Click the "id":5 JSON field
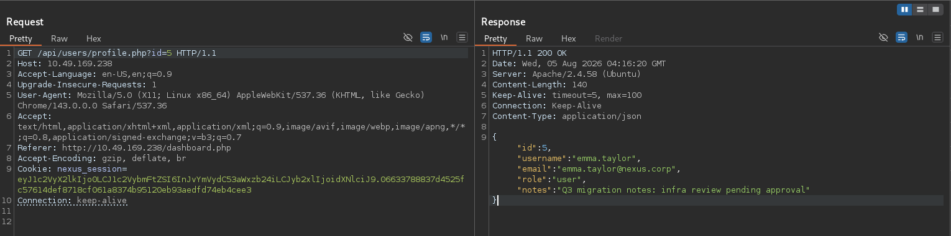Viewport: 951px width, 236px height. (x=535, y=147)
